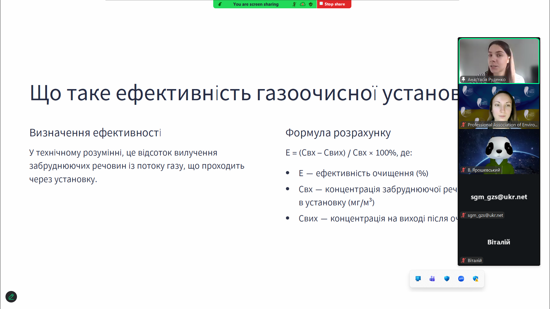
Task: Select Анастасія Руденко video thumbnail
Action: (x=499, y=61)
